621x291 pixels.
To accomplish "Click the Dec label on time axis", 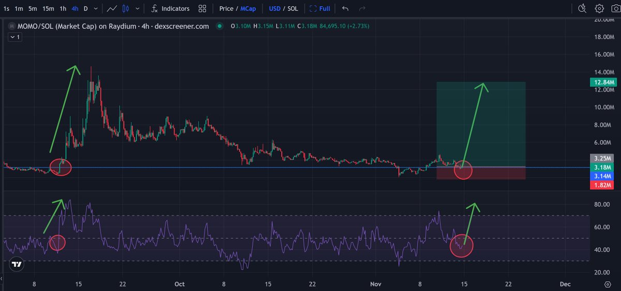I will click(x=566, y=284).
